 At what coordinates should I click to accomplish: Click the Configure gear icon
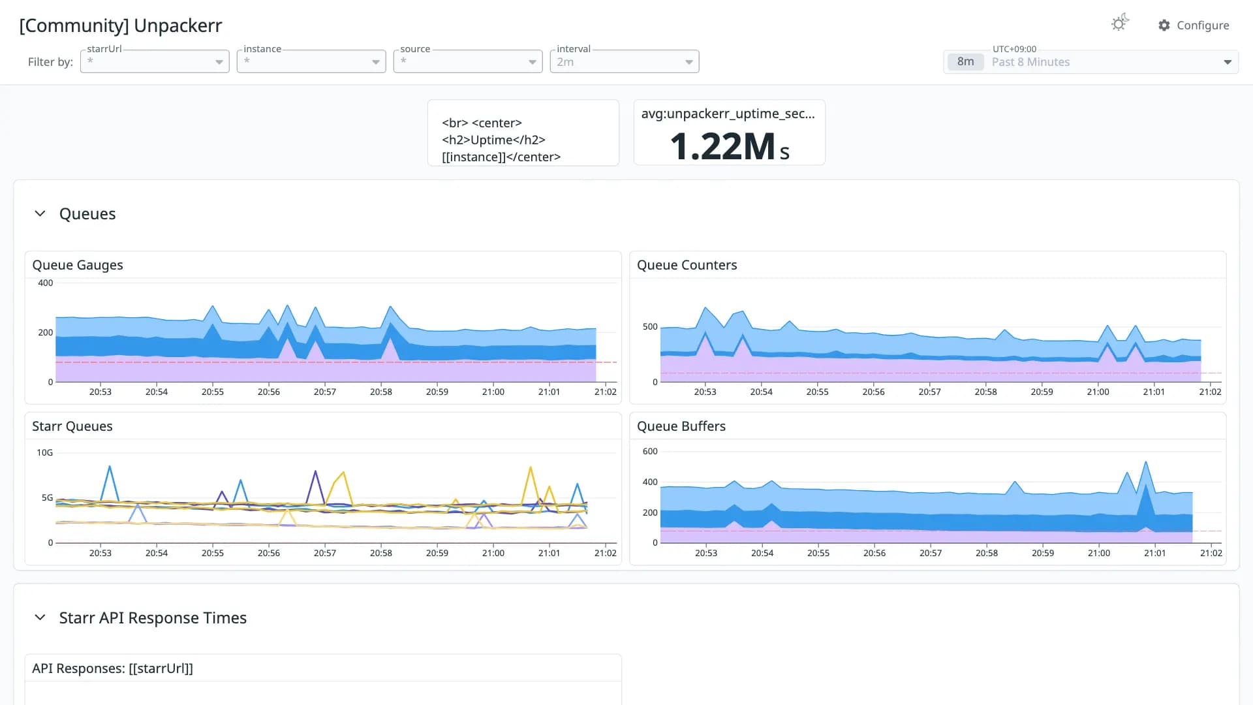point(1164,25)
